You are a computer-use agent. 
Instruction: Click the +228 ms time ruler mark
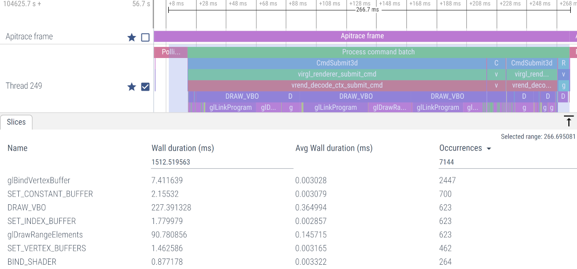[510, 3]
